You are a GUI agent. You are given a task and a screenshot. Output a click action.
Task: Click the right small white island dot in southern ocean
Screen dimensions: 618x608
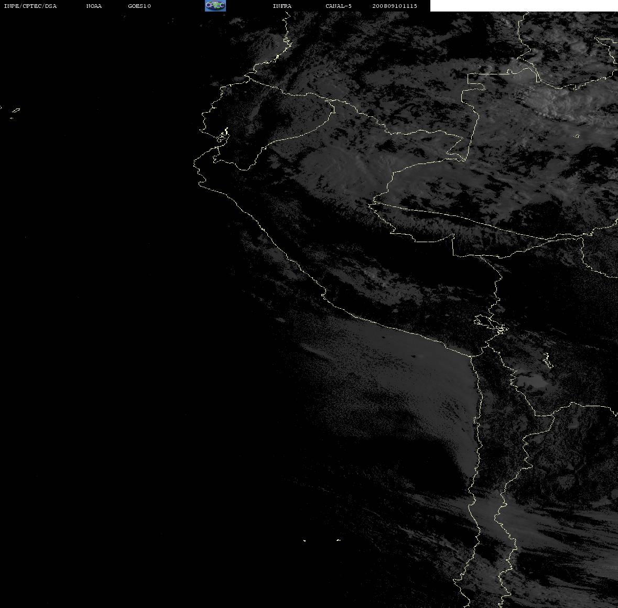tap(339, 540)
